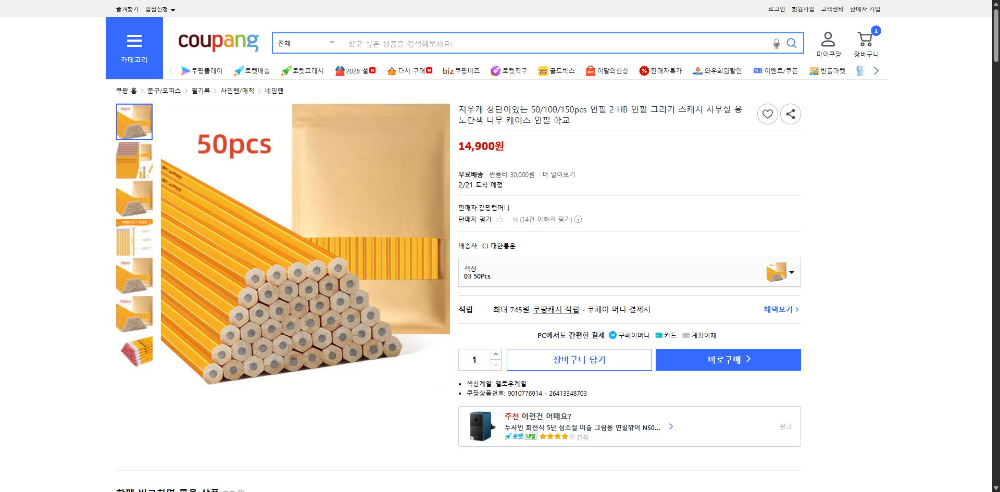Select 쿠페이머니 payment method
Image resolution: width=1000 pixels, height=492 pixels.
pyautogui.click(x=630, y=335)
